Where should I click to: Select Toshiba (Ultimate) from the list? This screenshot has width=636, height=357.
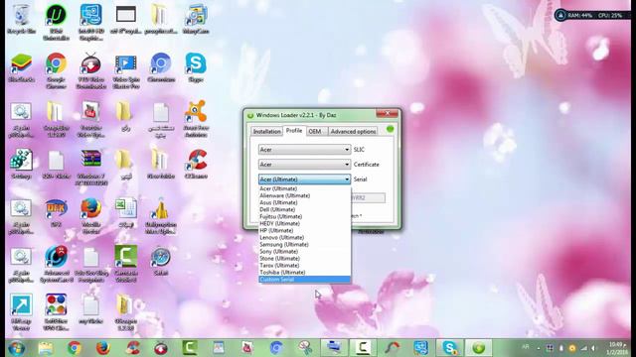coord(304,273)
